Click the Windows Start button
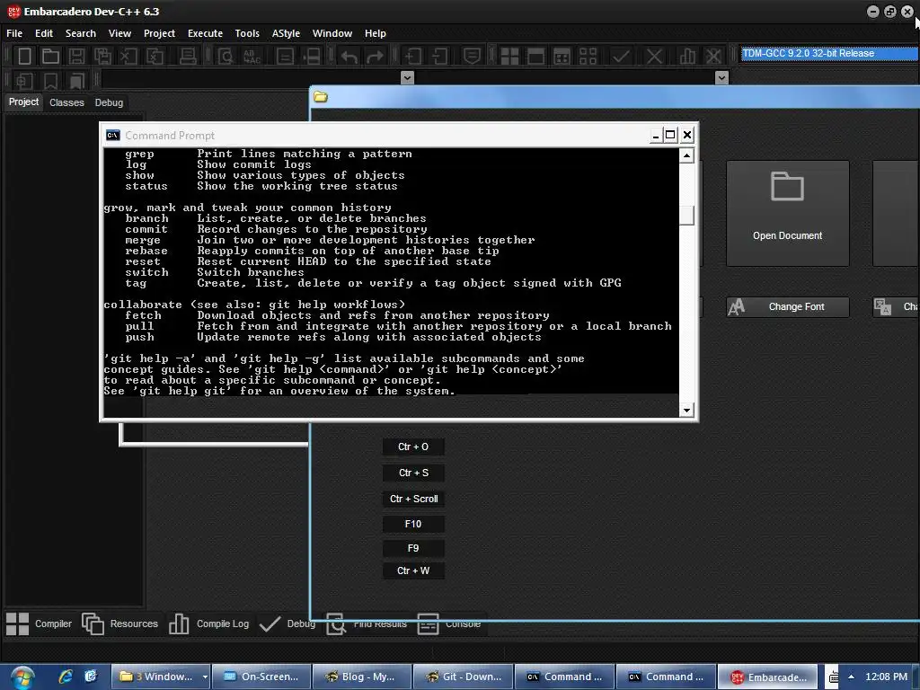Image resolution: width=920 pixels, height=690 pixels. 22,677
